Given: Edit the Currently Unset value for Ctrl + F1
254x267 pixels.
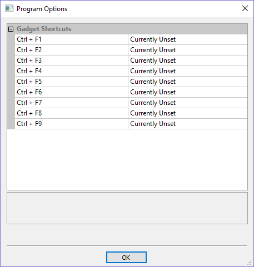Looking at the screenshot, I should (x=188, y=39).
